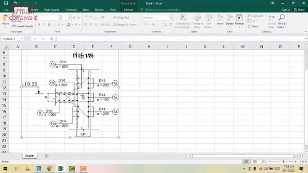Screen dimensions: 308x173
Task: Open Sort & Filter menu
Action: pos(271,21)
